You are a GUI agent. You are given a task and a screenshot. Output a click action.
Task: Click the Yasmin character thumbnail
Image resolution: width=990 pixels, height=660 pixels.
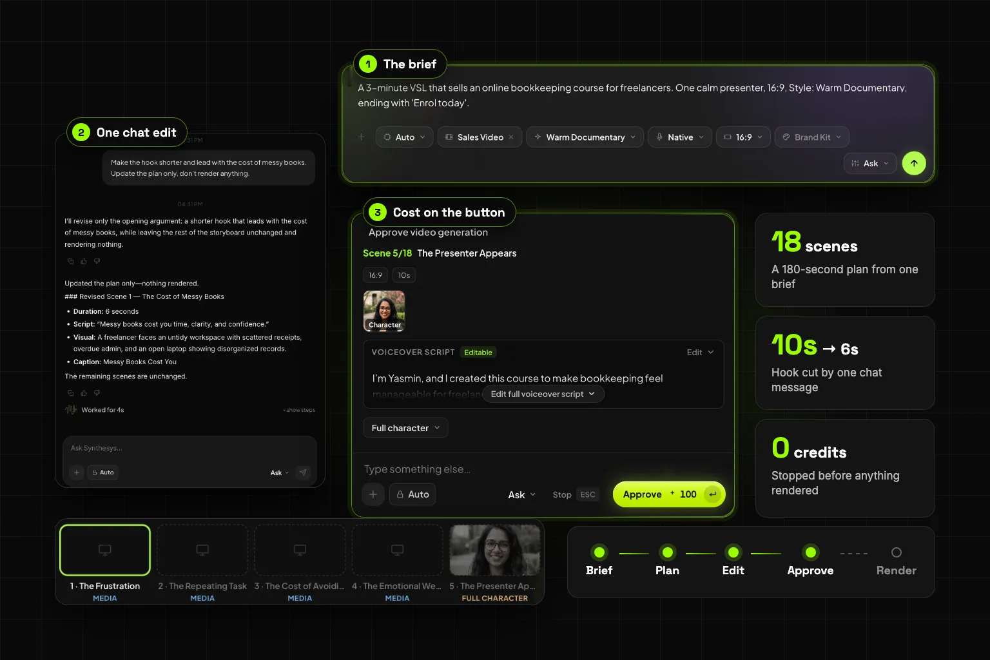(x=384, y=311)
